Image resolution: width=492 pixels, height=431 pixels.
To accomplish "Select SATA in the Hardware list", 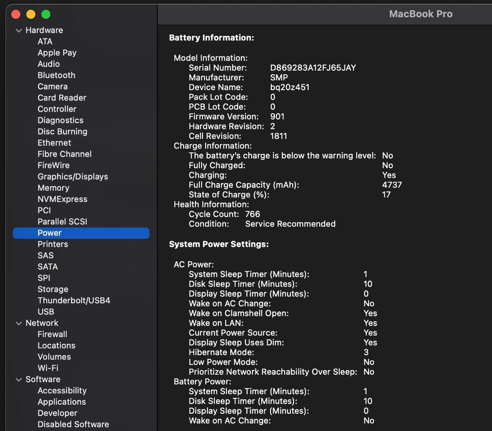I will pyautogui.click(x=48, y=267).
